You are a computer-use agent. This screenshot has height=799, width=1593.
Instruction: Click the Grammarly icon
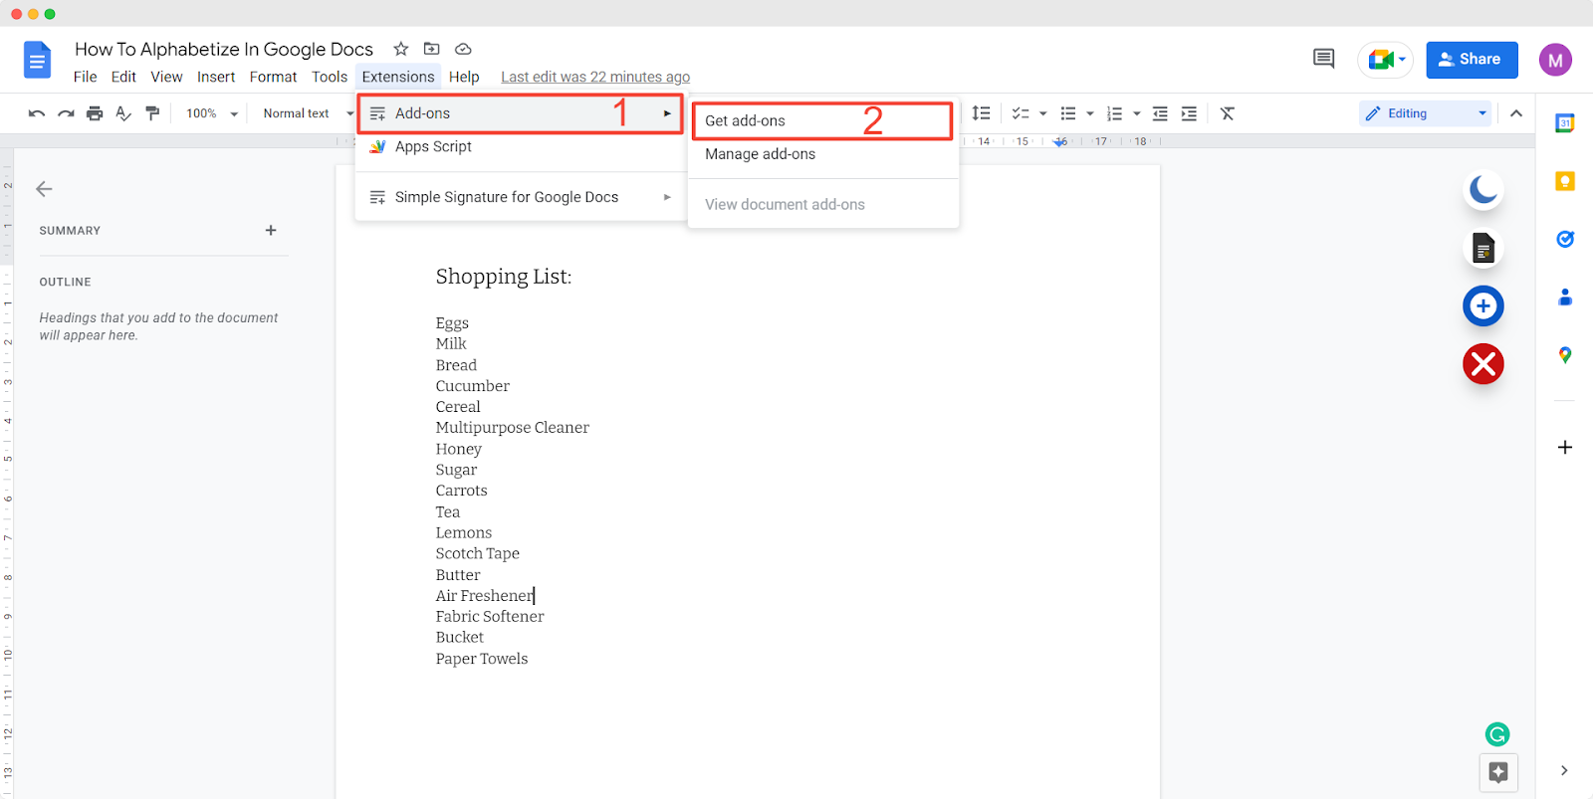point(1497,734)
